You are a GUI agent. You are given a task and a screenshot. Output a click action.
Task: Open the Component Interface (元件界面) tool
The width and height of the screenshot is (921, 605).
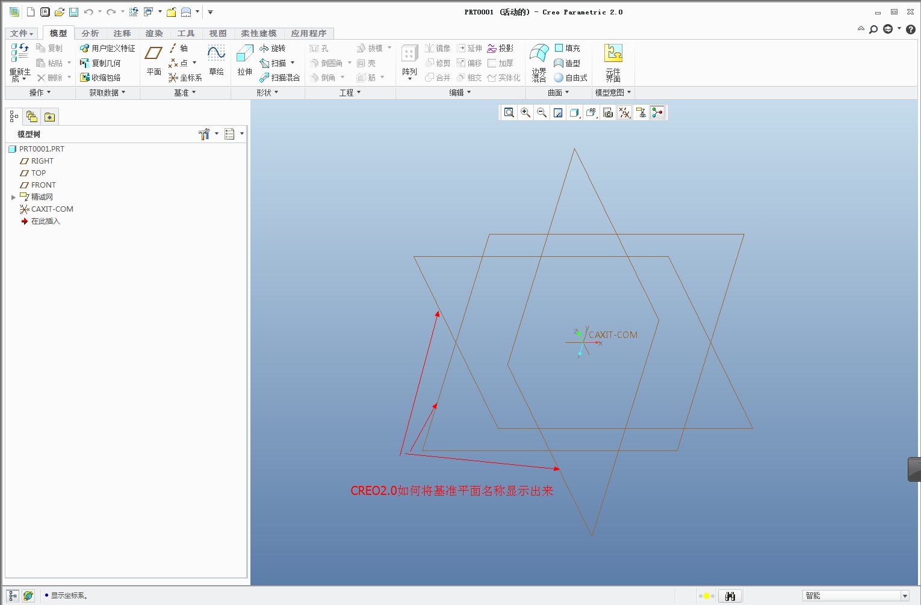[613, 63]
